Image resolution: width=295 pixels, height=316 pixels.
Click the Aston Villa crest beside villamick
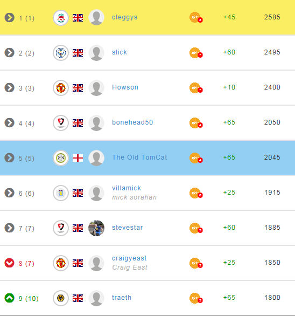pos(61,193)
